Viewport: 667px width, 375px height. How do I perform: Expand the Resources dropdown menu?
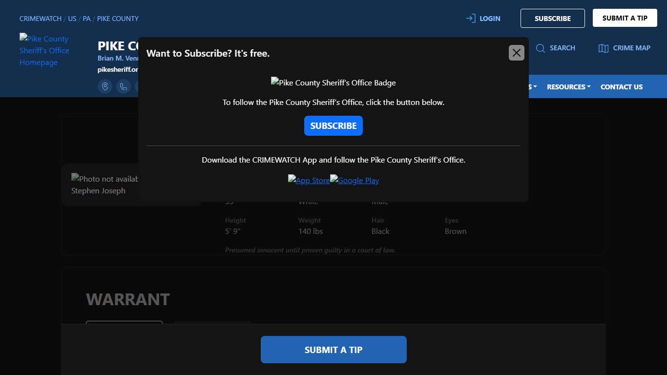point(568,87)
